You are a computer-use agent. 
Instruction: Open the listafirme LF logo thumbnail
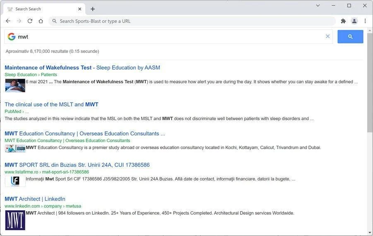coord(15,181)
